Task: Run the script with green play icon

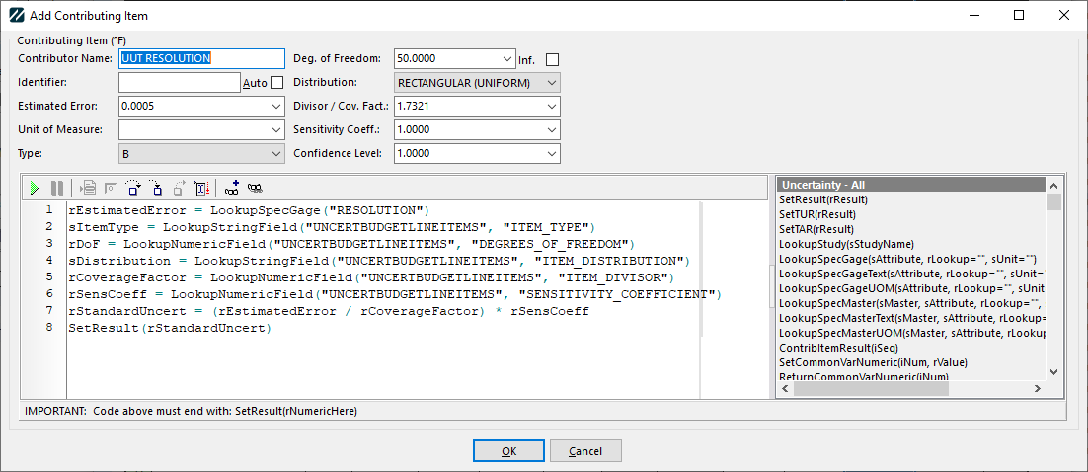Action: (x=35, y=187)
